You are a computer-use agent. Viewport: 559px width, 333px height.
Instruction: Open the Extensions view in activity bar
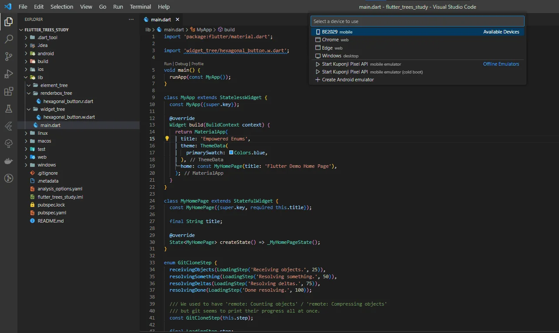click(x=8, y=91)
